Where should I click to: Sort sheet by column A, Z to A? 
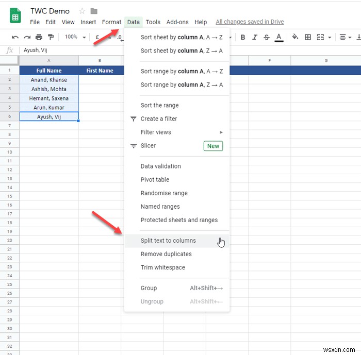click(177, 50)
